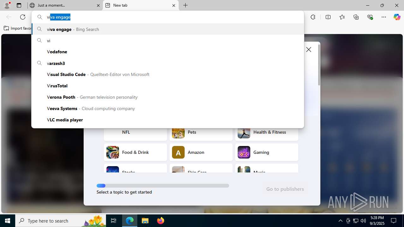The width and height of the screenshot is (404, 227).
Task: Close the "Just a moment..." tab
Action: tap(98, 5)
